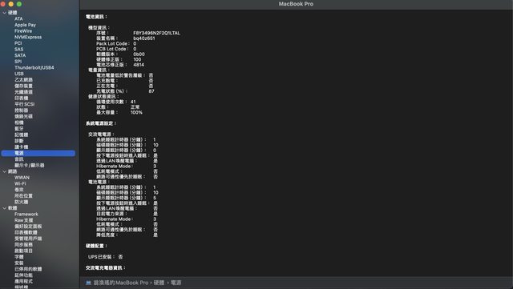
Task: Open 音訊 in the sidebar
Action: [19, 159]
